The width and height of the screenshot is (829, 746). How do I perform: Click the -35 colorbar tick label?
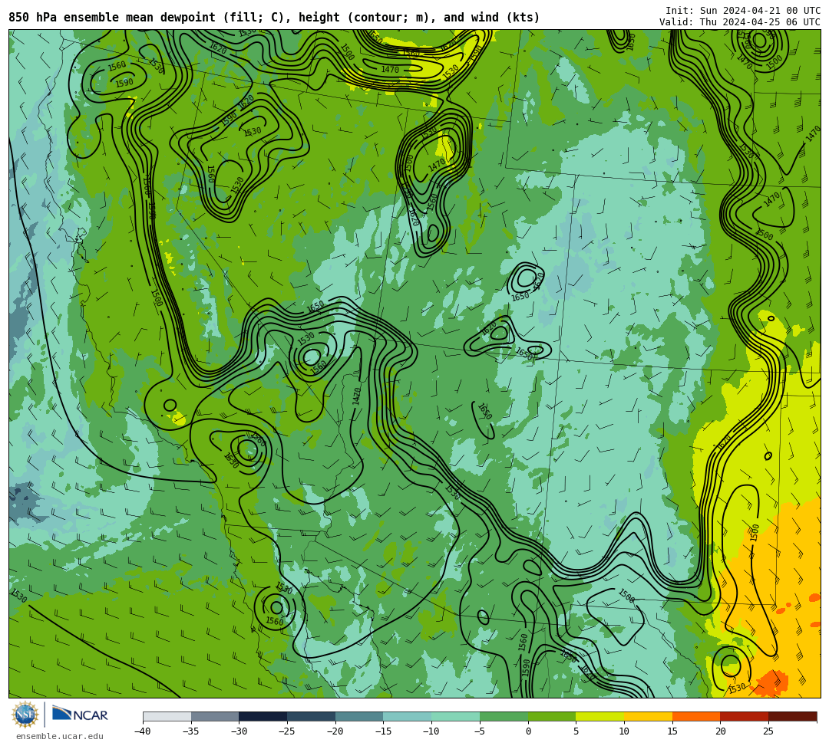(190, 731)
